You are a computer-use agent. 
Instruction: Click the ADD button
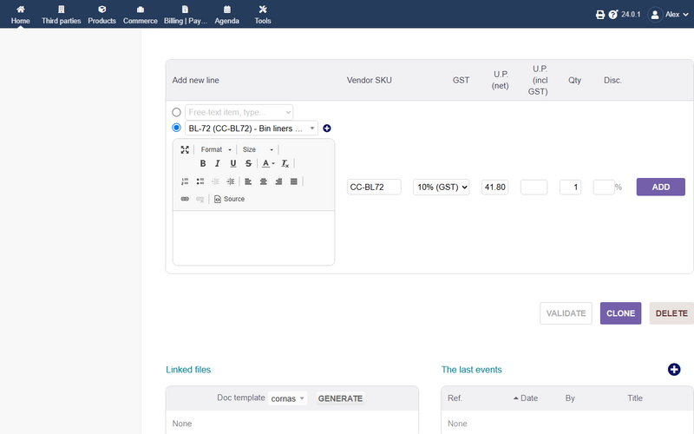tap(661, 187)
